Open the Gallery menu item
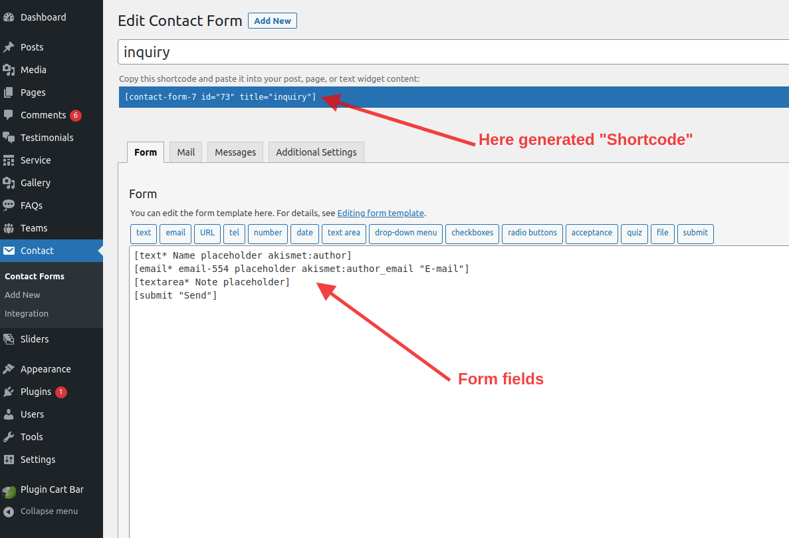The height and width of the screenshot is (538, 789). tap(51, 183)
